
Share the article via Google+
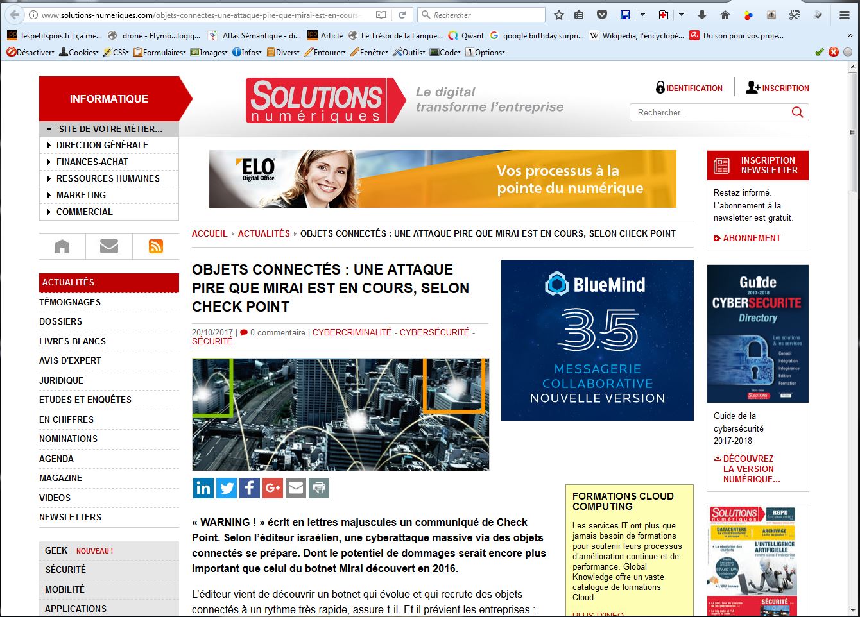[273, 488]
